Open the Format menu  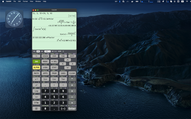pos(25,1)
